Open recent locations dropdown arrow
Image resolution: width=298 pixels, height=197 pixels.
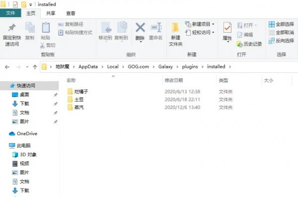click(x=27, y=67)
